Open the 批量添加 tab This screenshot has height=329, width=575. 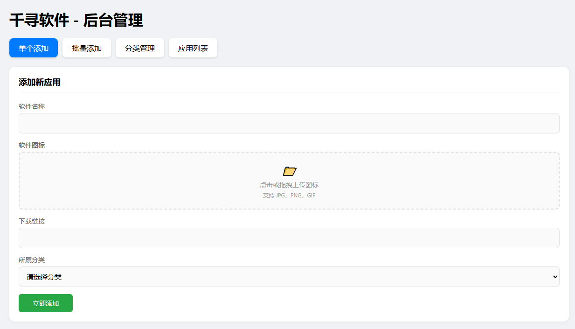(x=87, y=48)
